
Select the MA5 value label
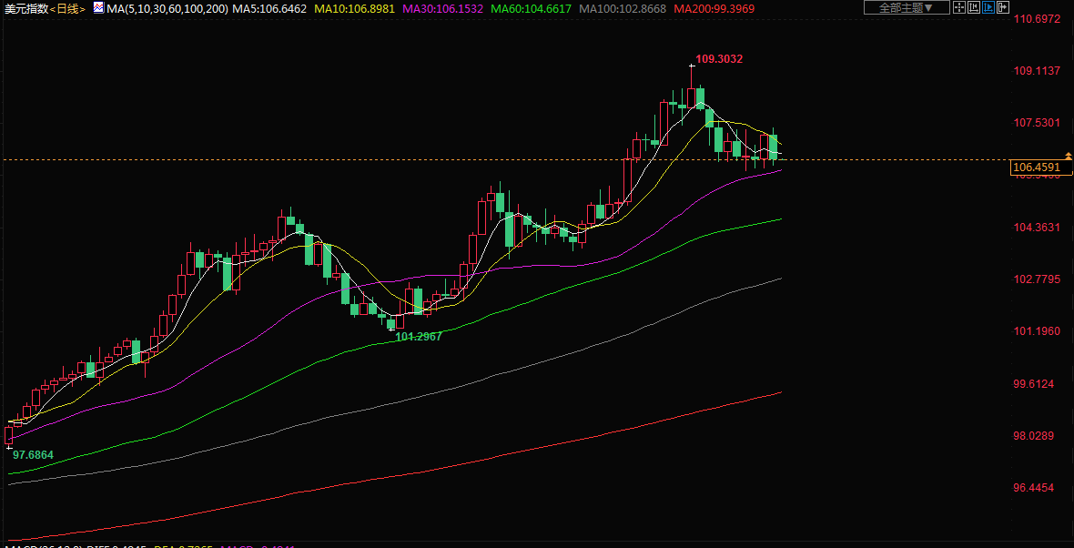pyautogui.click(x=270, y=9)
